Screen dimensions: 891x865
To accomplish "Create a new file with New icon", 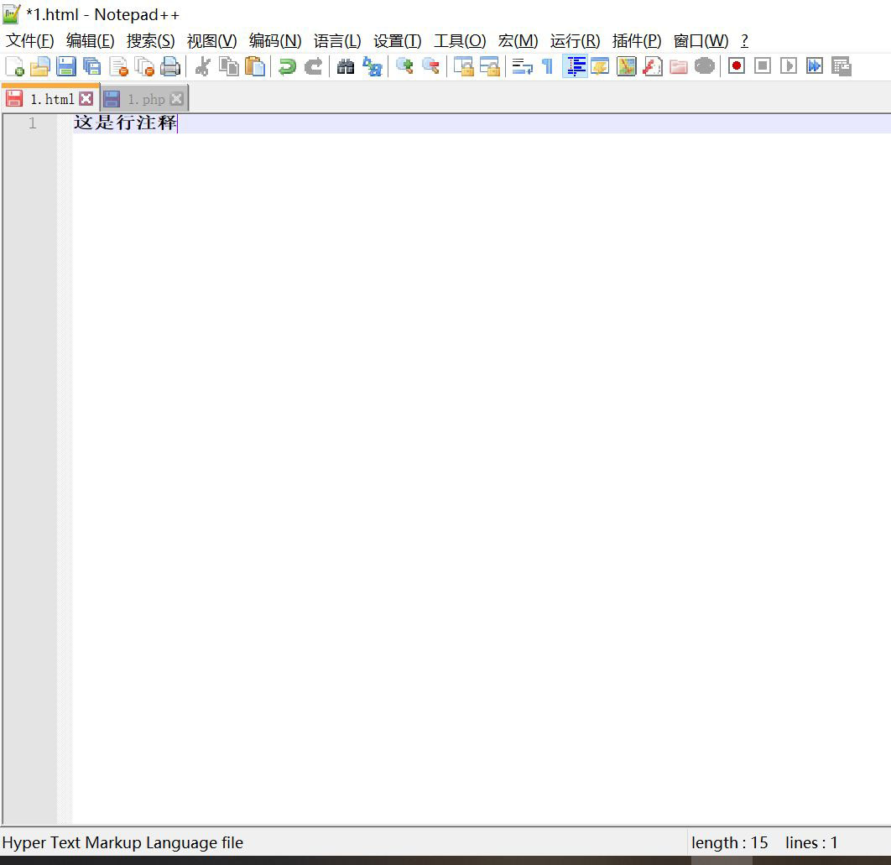I will [x=15, y=66].
